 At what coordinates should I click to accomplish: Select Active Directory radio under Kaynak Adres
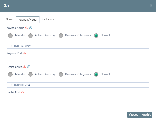[x=31, y=35]
